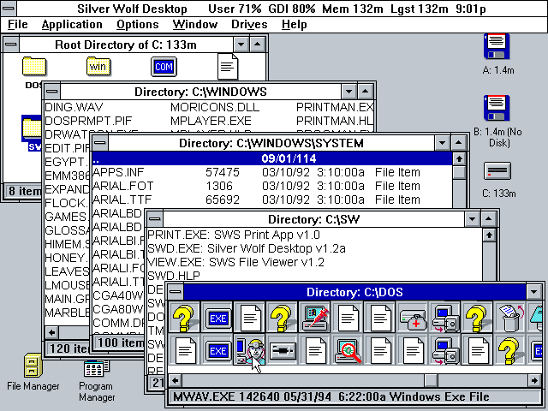This screenshot has width=548, height=411.
Task: Click the C:\DOS window title bar
Action: (354, 292)
